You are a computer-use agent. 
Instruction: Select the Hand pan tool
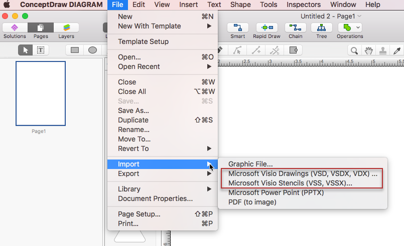point(369,50)
